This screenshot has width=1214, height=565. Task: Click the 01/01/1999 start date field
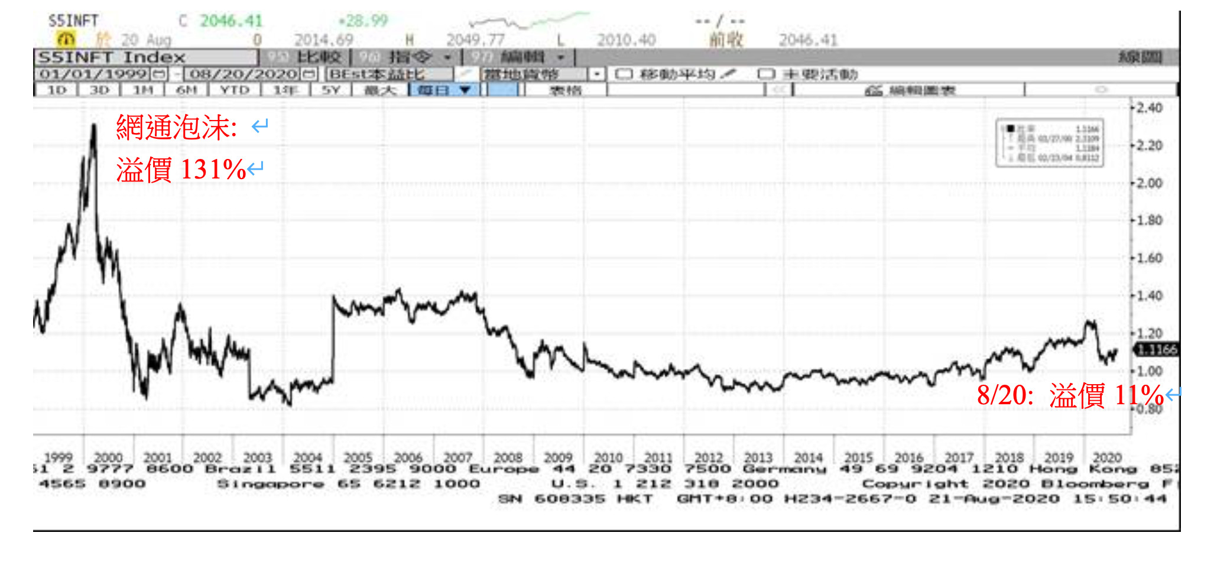[93, 74]
